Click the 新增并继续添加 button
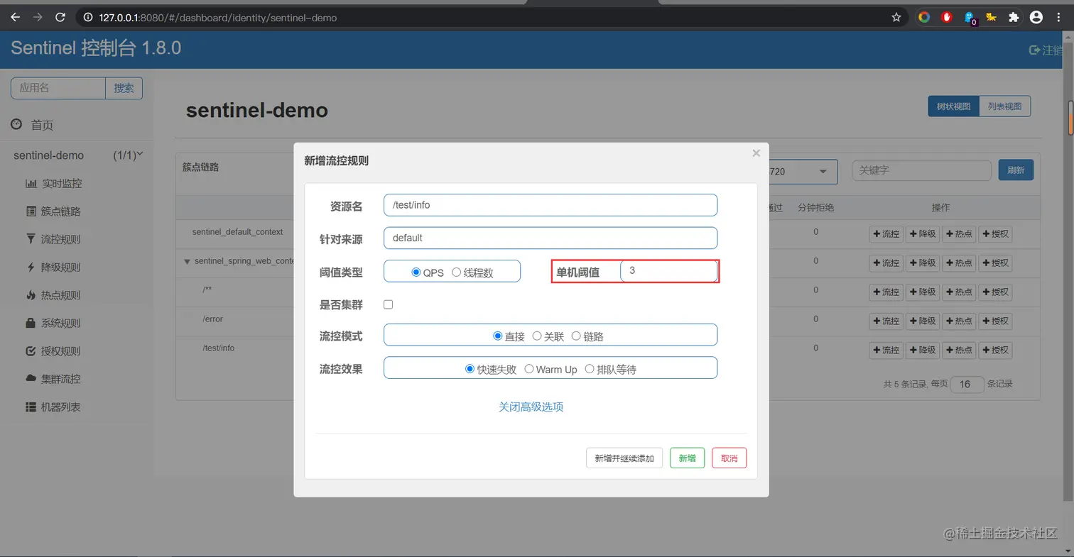Viewport: 1074px width, 557px height. click(x=624, y=458)
